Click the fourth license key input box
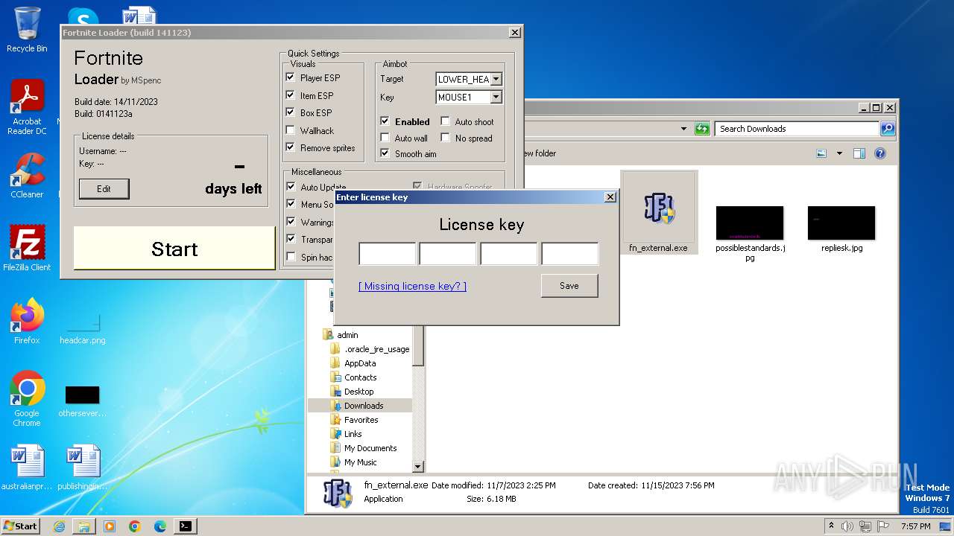 click(569, 254)
